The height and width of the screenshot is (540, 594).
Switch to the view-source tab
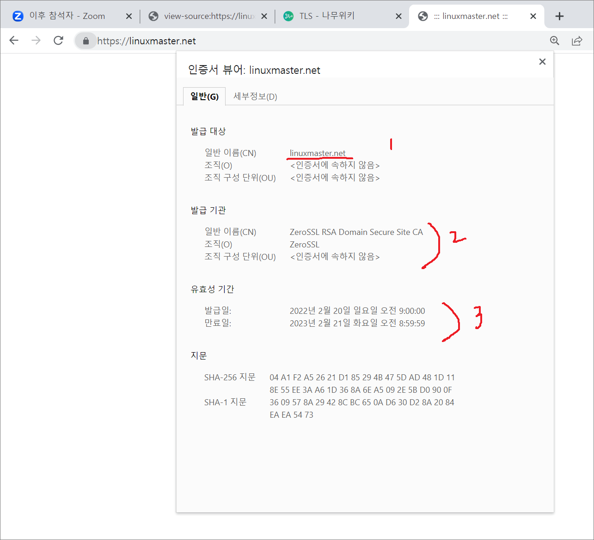pyautogui.click(x=208, y=16)
